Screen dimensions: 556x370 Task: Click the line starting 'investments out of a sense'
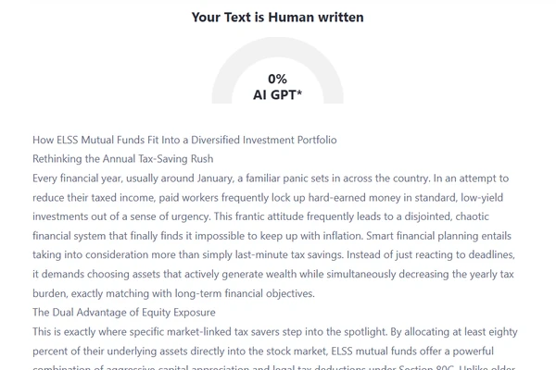pyautogui.click(x=260, y=216)
